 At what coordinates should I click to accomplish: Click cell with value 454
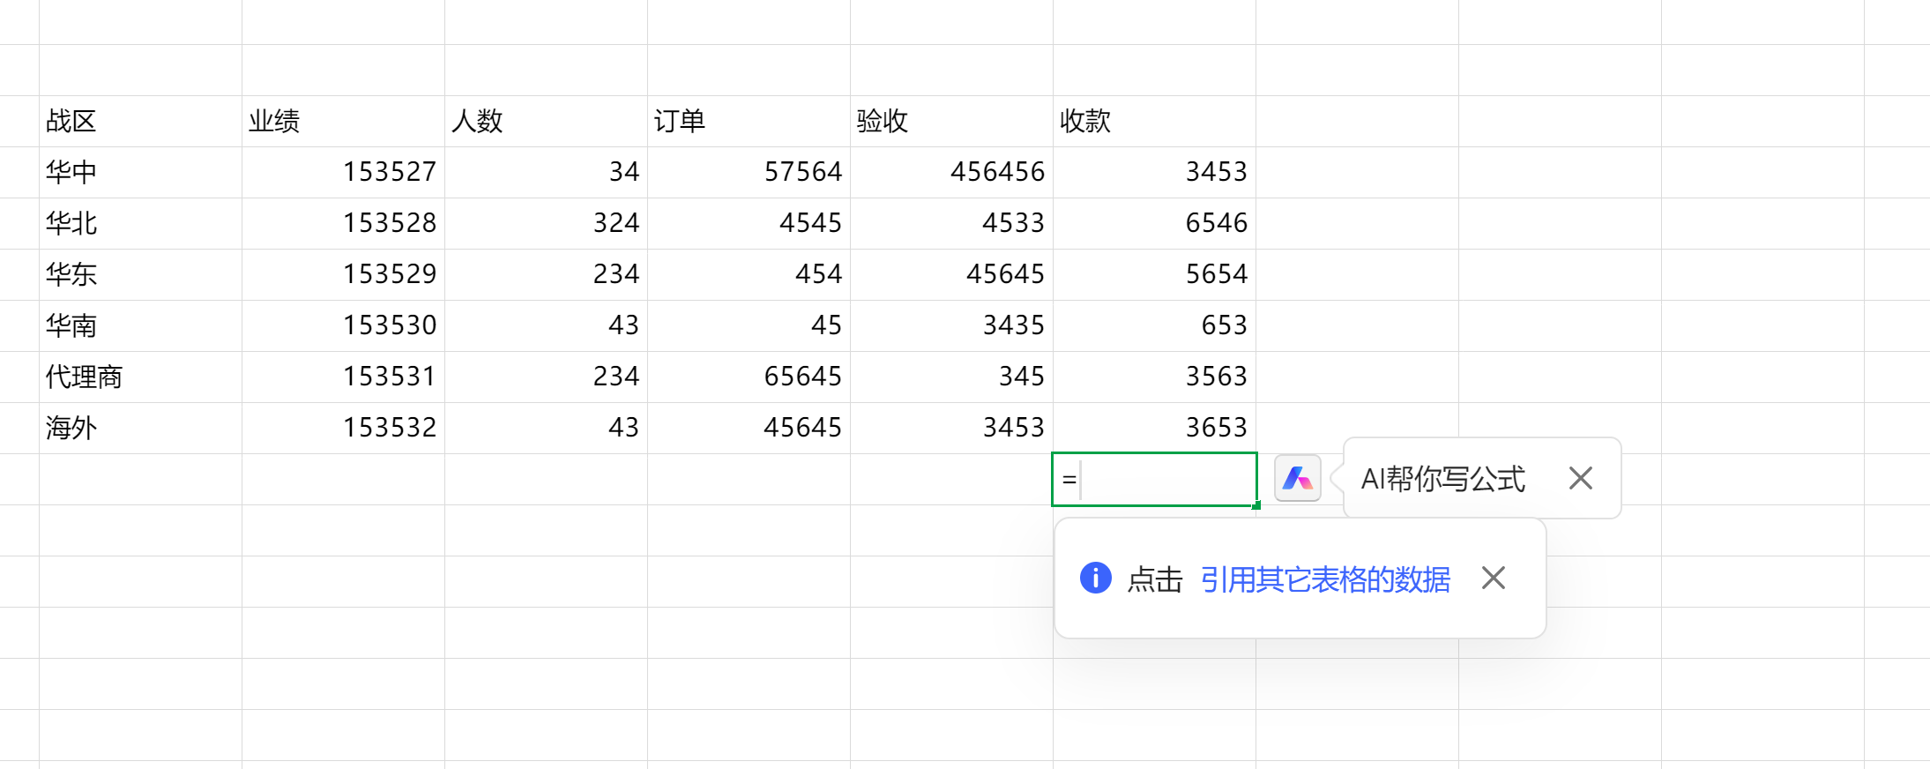click(x=749, y=274)
